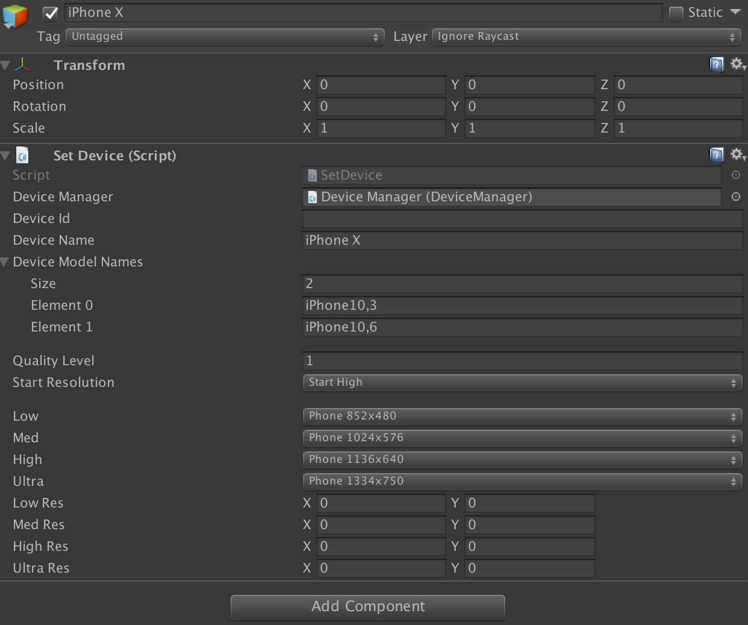Open the Layer dropdown showing Ignore Raycast
Screen dimensions: 748x625
click(x=587, y=37)
